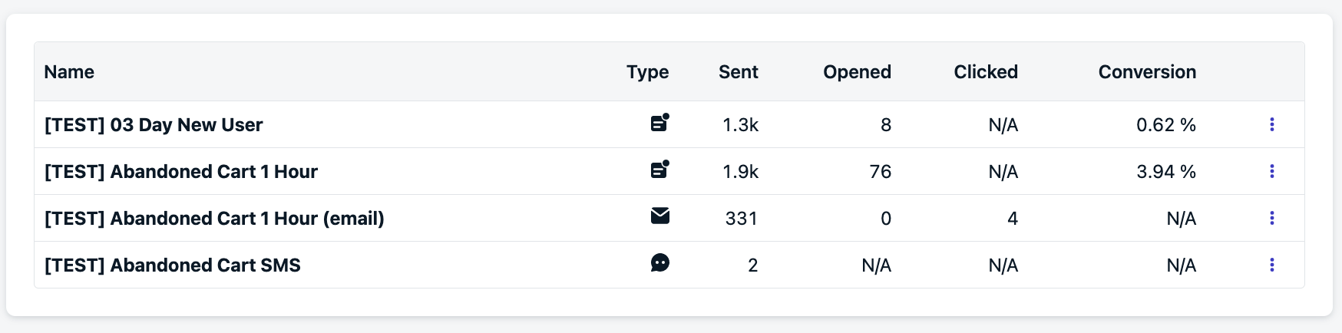
Task: Open the more options menu for Abandoned Cart 1 Hour
Action: pos(1272,171)
